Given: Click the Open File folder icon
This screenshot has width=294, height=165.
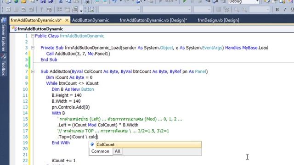Looking at the screenshot, I should pyautogui.click(x=24, y=1).
